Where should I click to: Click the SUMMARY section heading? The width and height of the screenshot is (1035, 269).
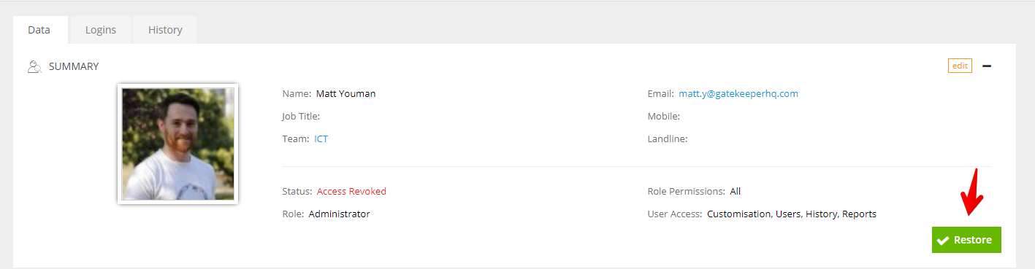pyautogui.click(x=74, y=66)
